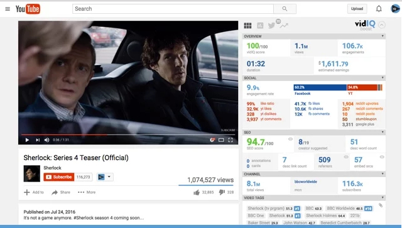Image resolution: width=402 pixels, height=228 pixels.
Task: Click the magnifier search button
Action: (285, 9)
